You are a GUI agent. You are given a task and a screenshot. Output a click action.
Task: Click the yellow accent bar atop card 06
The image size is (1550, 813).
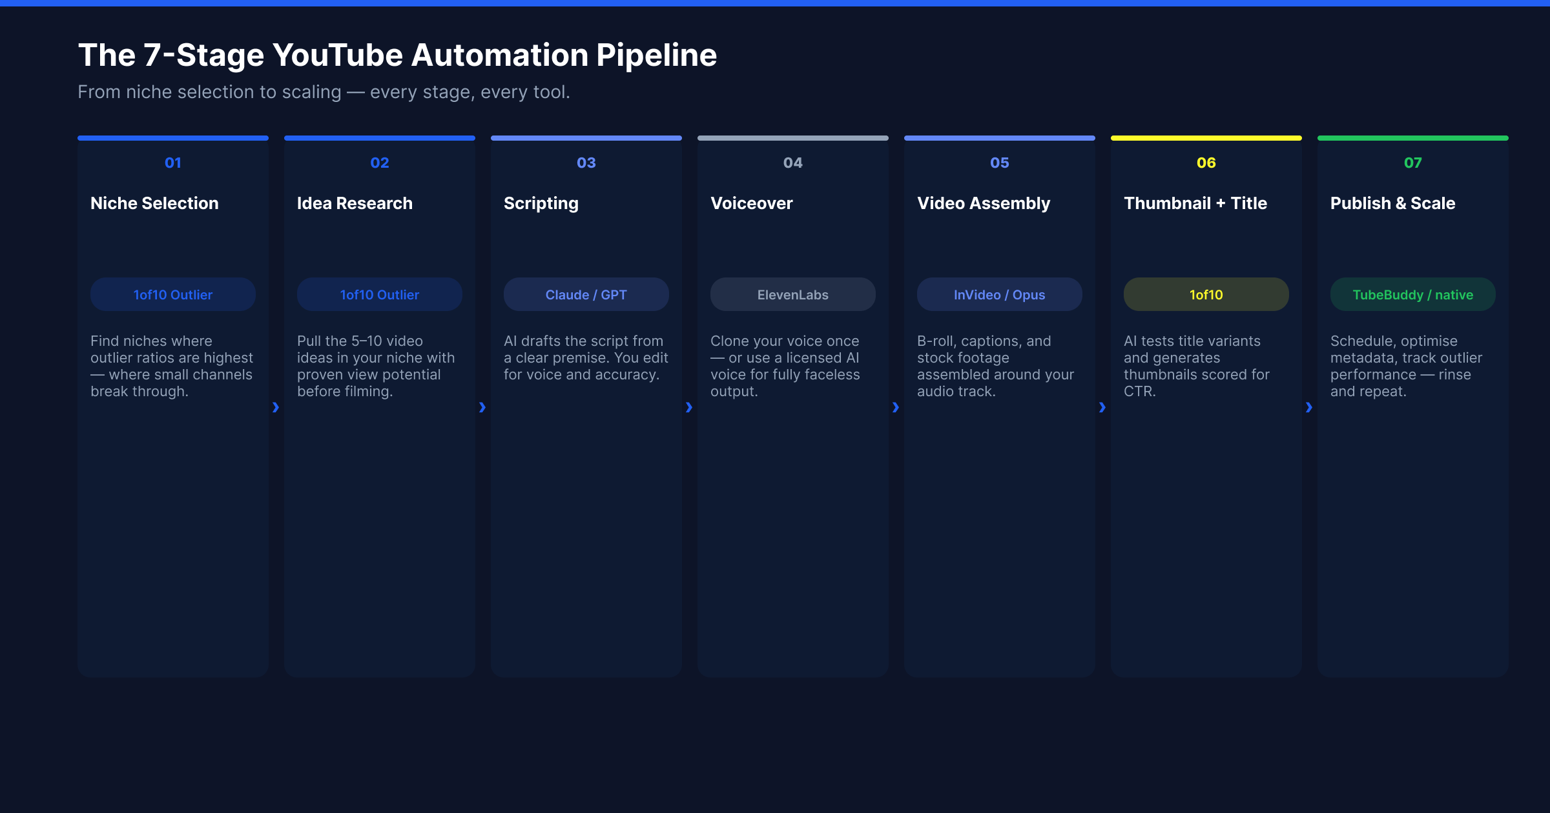(1206, 138)
